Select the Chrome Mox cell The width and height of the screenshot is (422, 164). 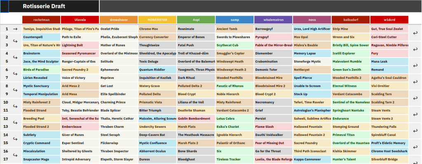pyautogui.click(x=157, y=29)
